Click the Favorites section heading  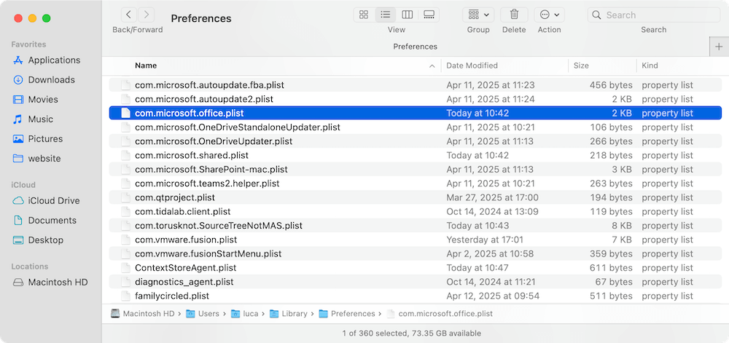(29, 44)
